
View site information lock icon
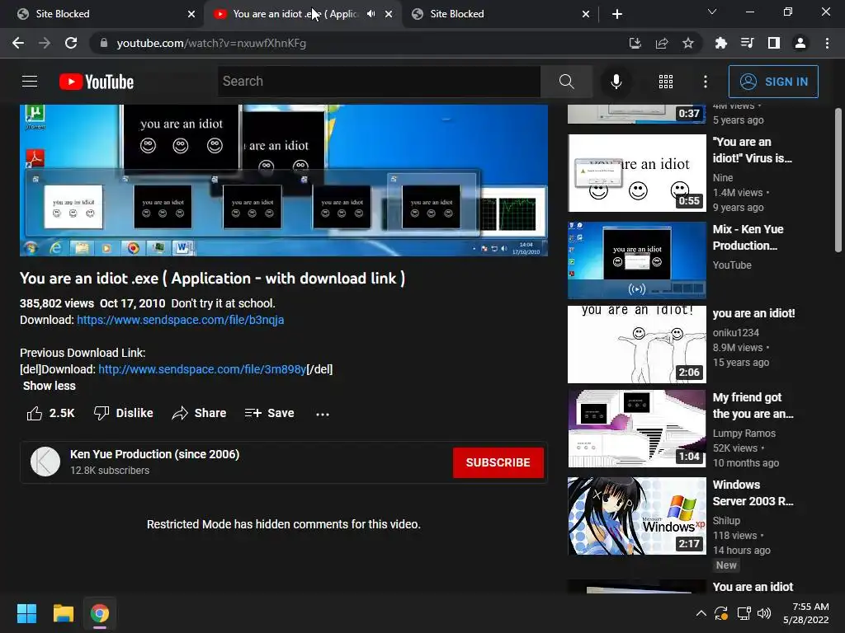click(104, 43)
